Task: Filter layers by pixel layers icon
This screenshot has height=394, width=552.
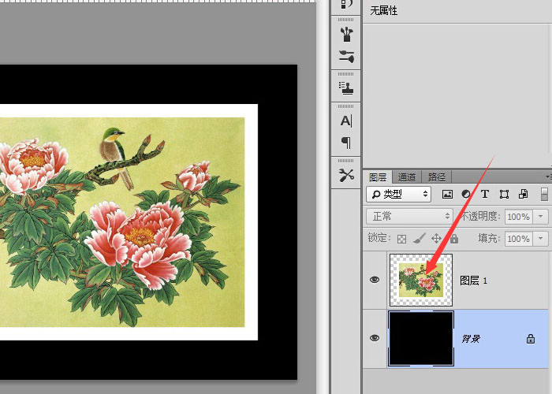Action: pyautogui.click(x=447, y=194)
